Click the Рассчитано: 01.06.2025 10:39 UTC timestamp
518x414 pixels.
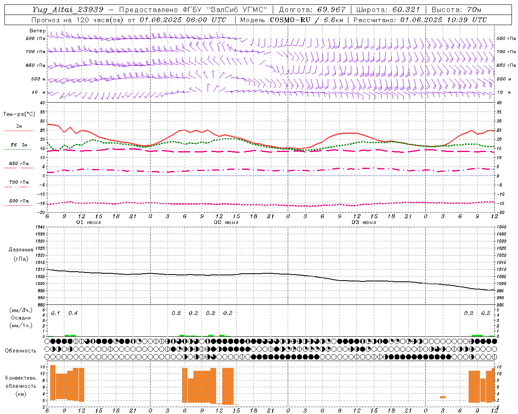click(420, 20)
